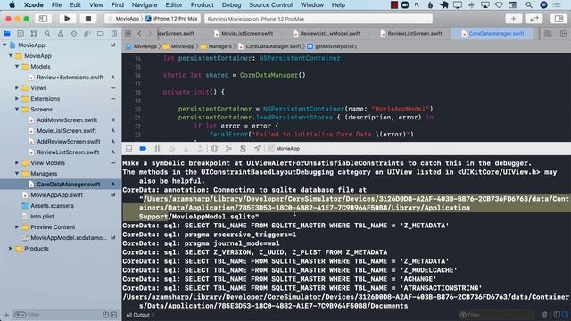Open the related items grid icon
Image resolution: width=571 pixels, height=321 pixels.
pyautogui.click(x=128, y=34)
